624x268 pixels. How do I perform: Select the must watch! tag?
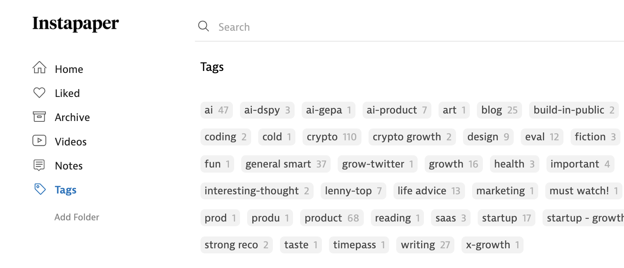[583, 191]
